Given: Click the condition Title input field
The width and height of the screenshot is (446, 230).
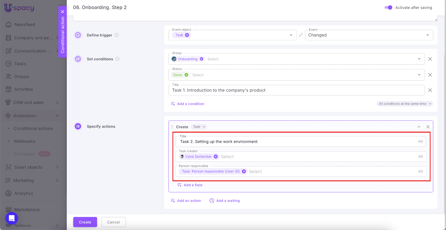Looking at the screenshot, I should coord(296,90).
